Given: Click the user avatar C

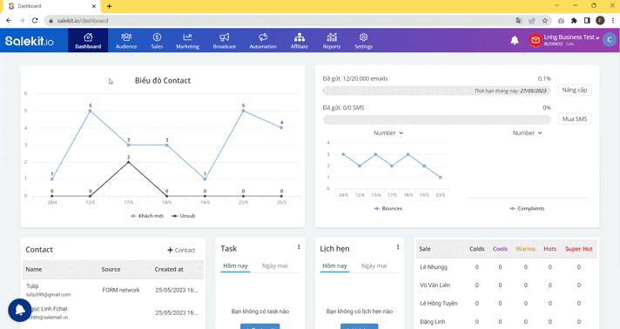Looking at the screenshot, I should point(610,39).
